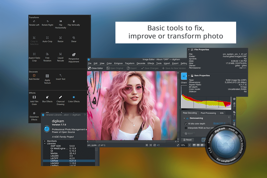Expand the Manifests tree node

tap(45, 141)
